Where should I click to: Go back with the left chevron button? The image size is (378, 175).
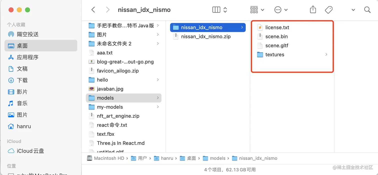pos(93,10)
